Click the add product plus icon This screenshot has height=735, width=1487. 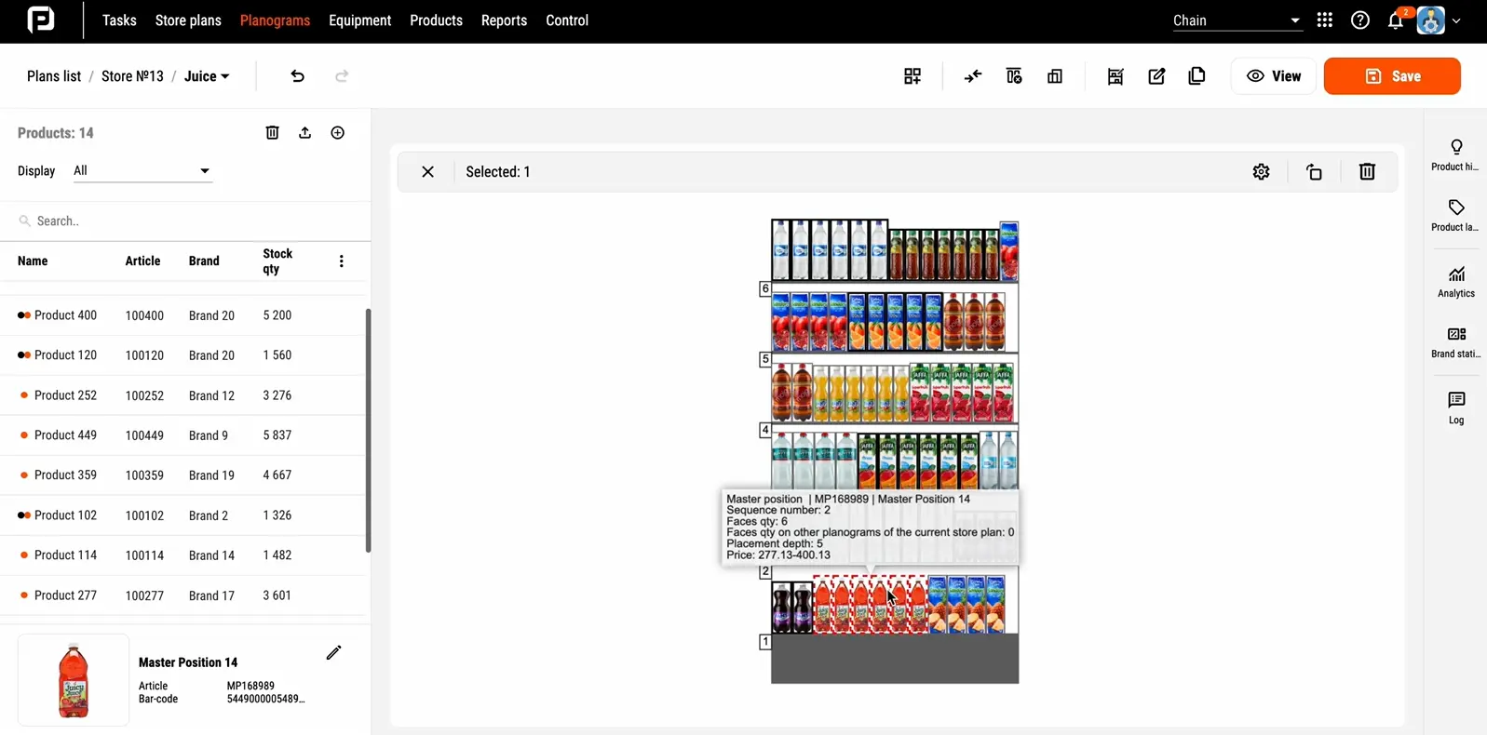click(x=337, y=133)
